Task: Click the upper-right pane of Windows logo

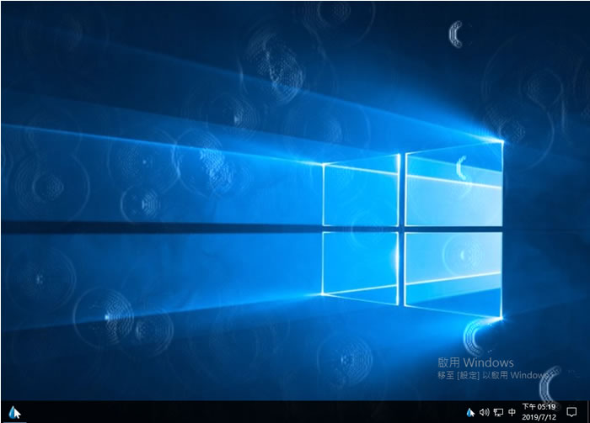Action: [x=454, y=183]
